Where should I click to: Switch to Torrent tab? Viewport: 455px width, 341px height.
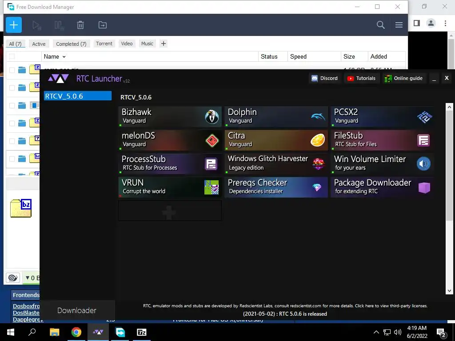coord(104,44)
